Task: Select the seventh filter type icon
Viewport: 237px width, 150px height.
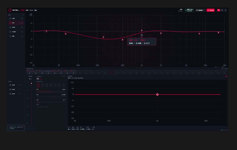Action: coord(64,85)
